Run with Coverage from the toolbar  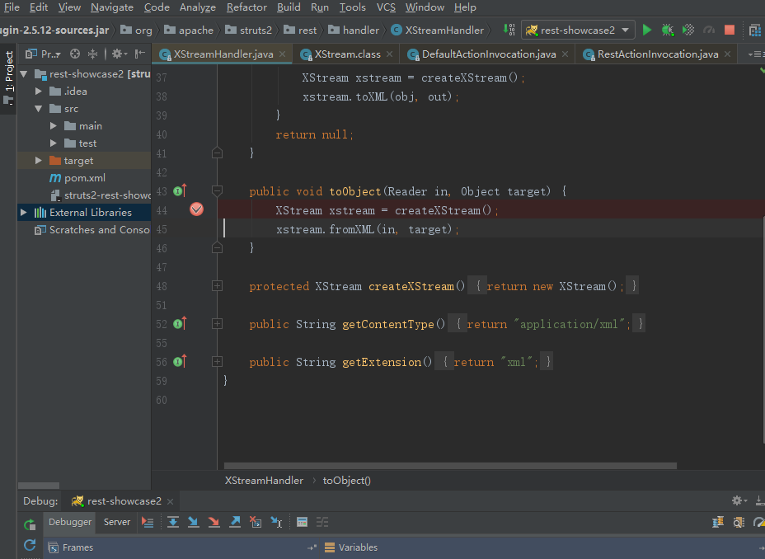tap(688, 30)
